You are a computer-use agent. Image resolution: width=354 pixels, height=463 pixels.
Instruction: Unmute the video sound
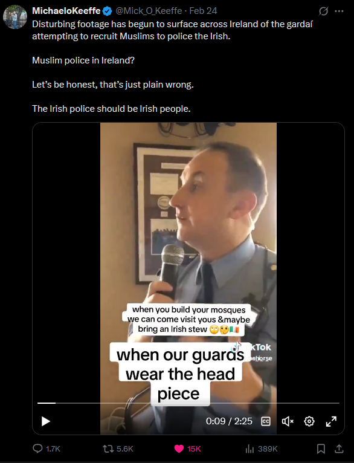(288, 421)
